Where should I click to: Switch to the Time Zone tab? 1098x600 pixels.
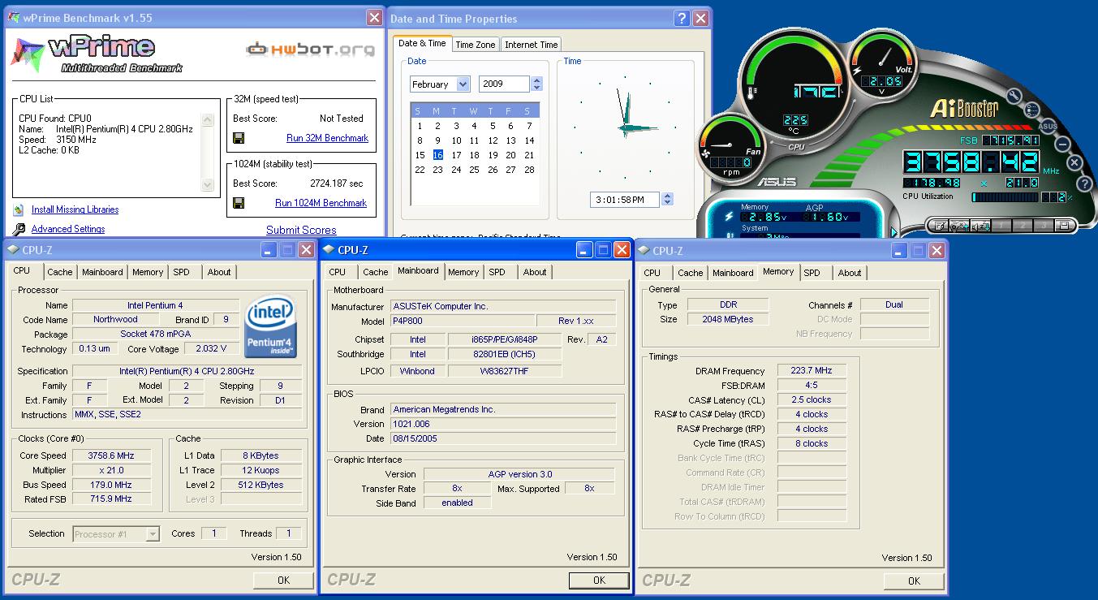click(475, 45)
